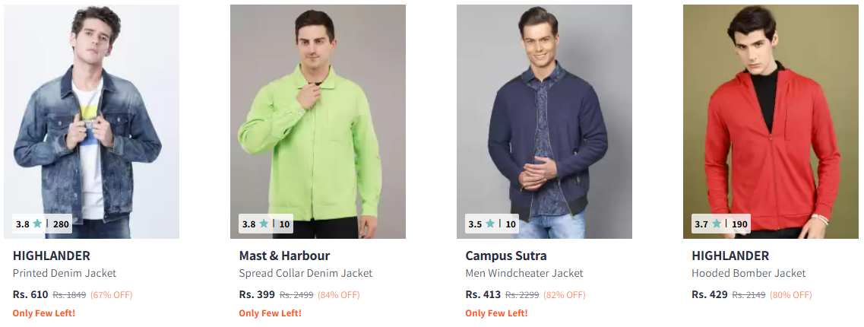Image resolution: width=864 pixels, height=327 pixels.
Task: Open the red hooded jacket product image
Action: tap(771, 122)
